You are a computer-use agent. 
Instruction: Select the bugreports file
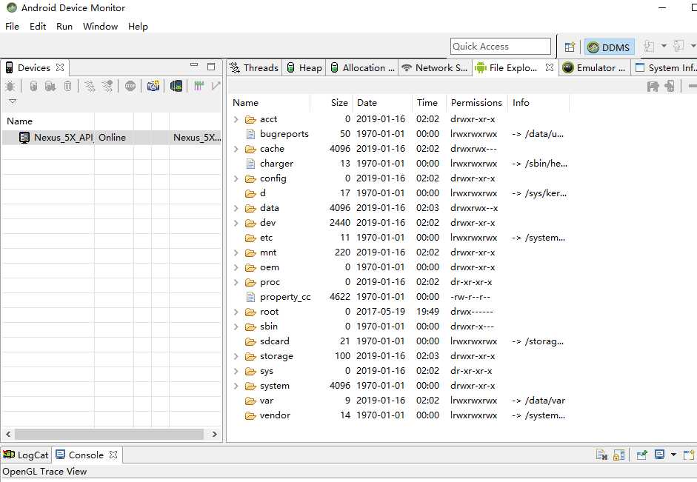tap(284, 134)
